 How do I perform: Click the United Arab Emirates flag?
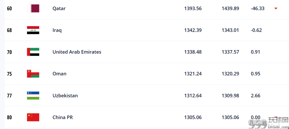pos(33,52)
